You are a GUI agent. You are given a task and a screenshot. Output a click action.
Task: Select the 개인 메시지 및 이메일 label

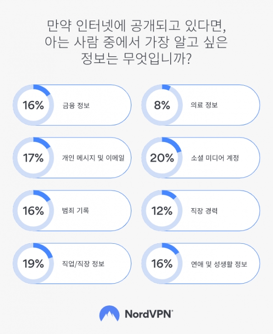93,158
